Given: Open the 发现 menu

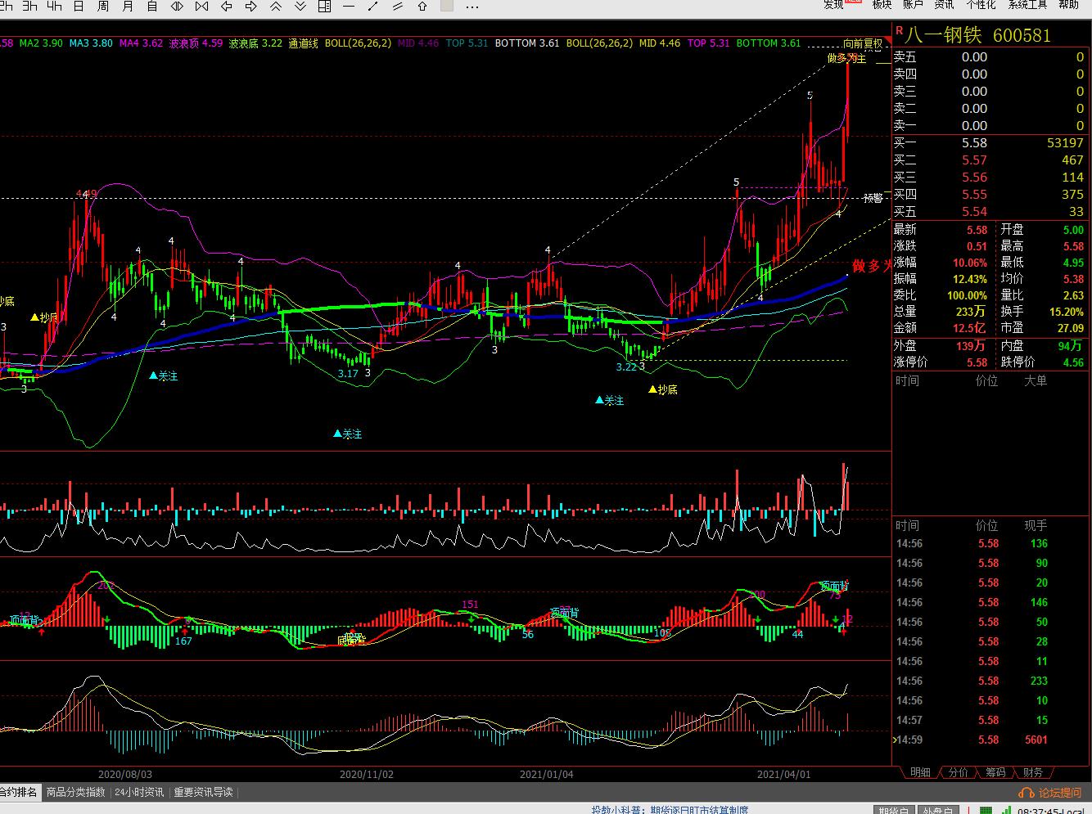Looking at the screenshot, I should 834,4.
